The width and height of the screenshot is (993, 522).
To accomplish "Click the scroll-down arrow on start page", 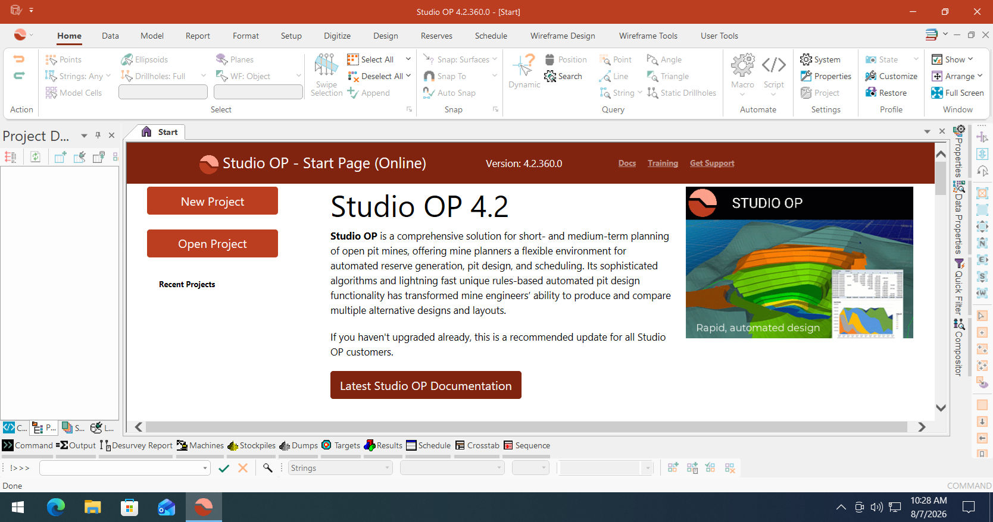I will click(x=941, y=408).
